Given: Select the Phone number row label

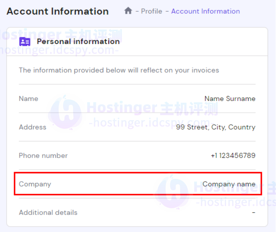Looking at the screenshot, I should pos(43,155).
